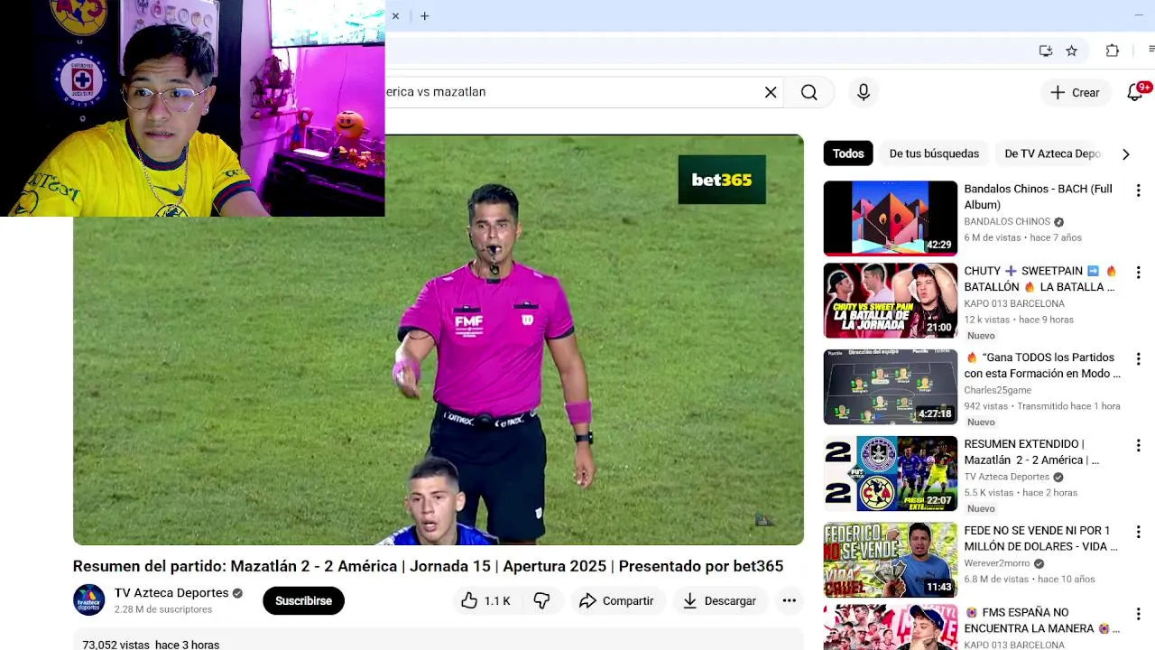Click FMS ESPAÑA NO ENCUENTRA video title
This screenshot has width=1155, height=650.
(1042, 620)
